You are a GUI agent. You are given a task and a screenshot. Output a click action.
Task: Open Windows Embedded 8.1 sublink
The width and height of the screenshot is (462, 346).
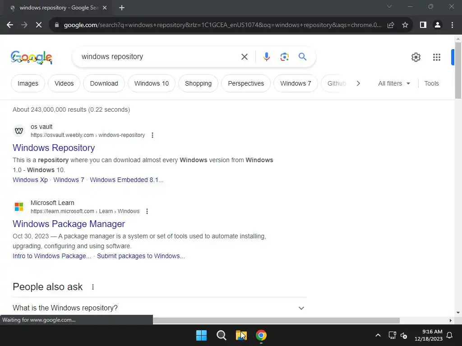tap(126, 180)
